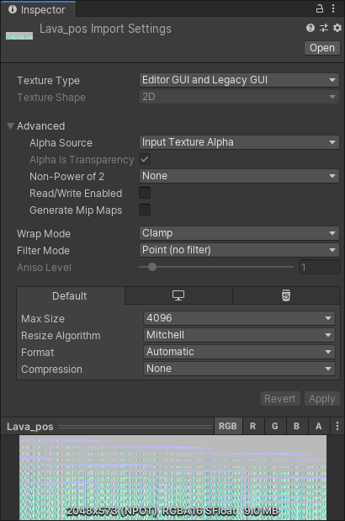Open the Filter Mode dropdown
This screenshot has height=521, width=345.
click(x=239, y=250)
